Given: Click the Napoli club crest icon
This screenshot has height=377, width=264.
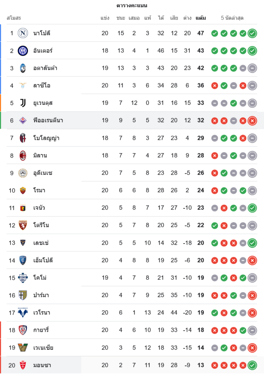Looking at the screenshot, I should (x=23, y=33).
